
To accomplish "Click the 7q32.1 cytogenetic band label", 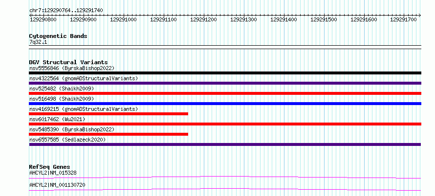I will tap(38, 42).
